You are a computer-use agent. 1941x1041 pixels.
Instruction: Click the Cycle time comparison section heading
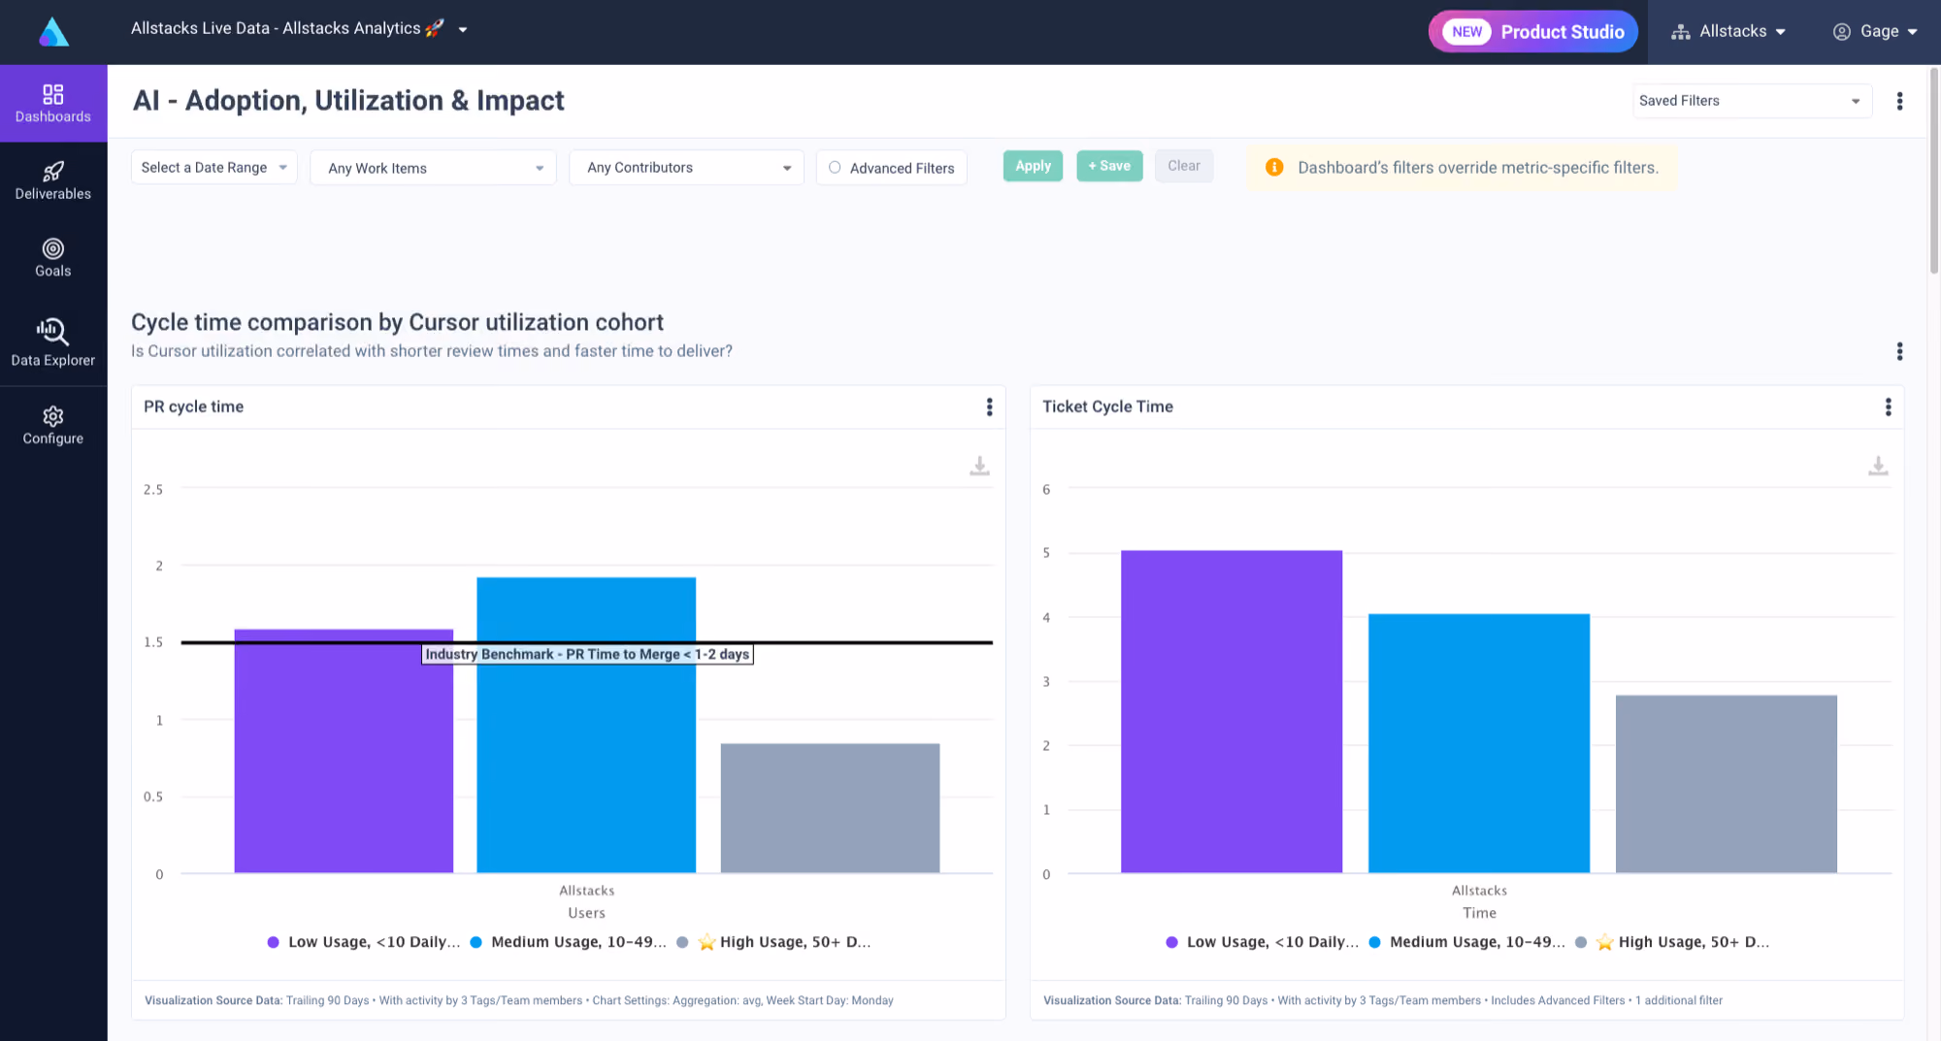click(x=397, y=322)
